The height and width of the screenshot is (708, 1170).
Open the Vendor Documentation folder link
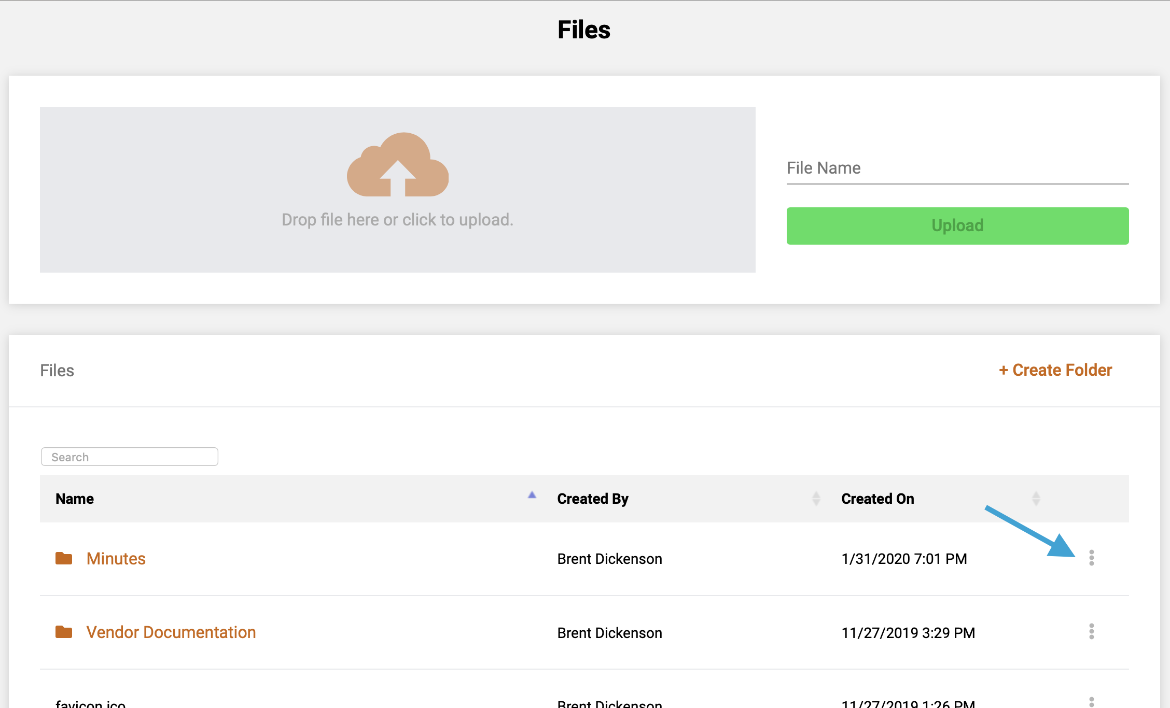(x=171, y=632)
